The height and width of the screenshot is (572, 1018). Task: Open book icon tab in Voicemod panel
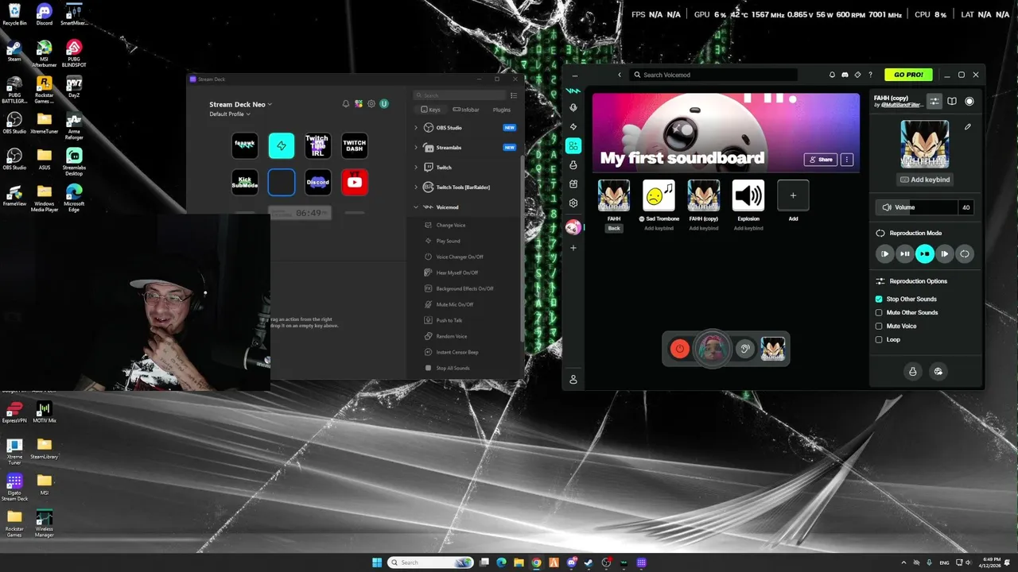click(952, 101)
